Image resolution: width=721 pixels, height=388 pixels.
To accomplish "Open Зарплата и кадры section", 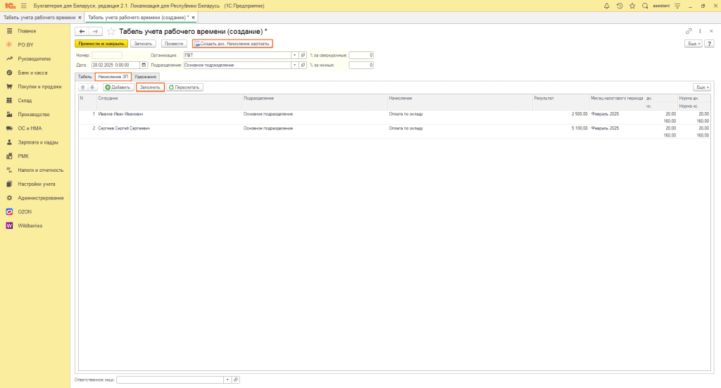I will tap(38, 142).
